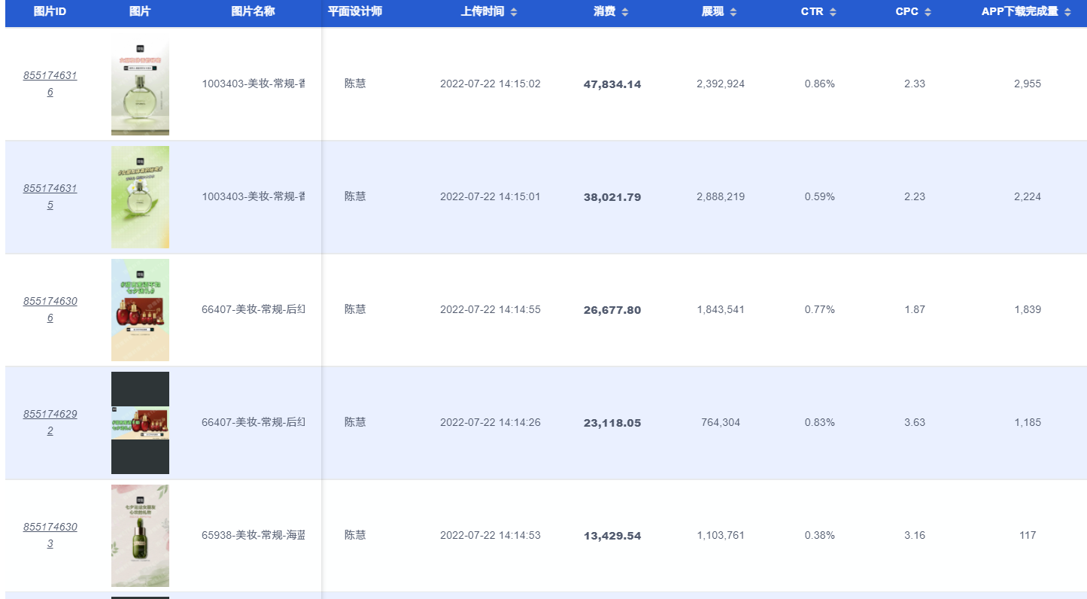1087x599 pixels.
Task: Select download count 2,224
Action: (1028, 196)
